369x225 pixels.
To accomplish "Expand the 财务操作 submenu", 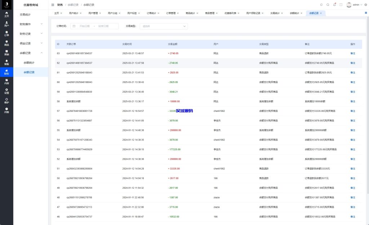I will (x=31, y=24).
